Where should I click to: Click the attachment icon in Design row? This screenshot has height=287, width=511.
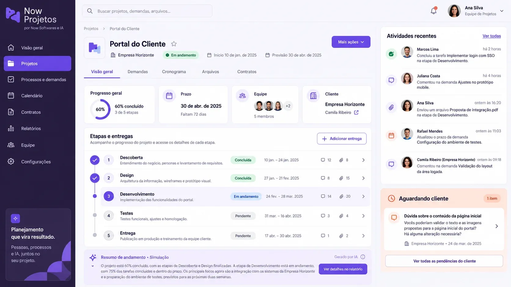pos(341,178)
